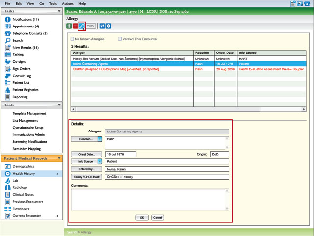314x236 pixels.
Task: Click the Search magnifier icon in Tasks
Action: click(x=8, y=40)
